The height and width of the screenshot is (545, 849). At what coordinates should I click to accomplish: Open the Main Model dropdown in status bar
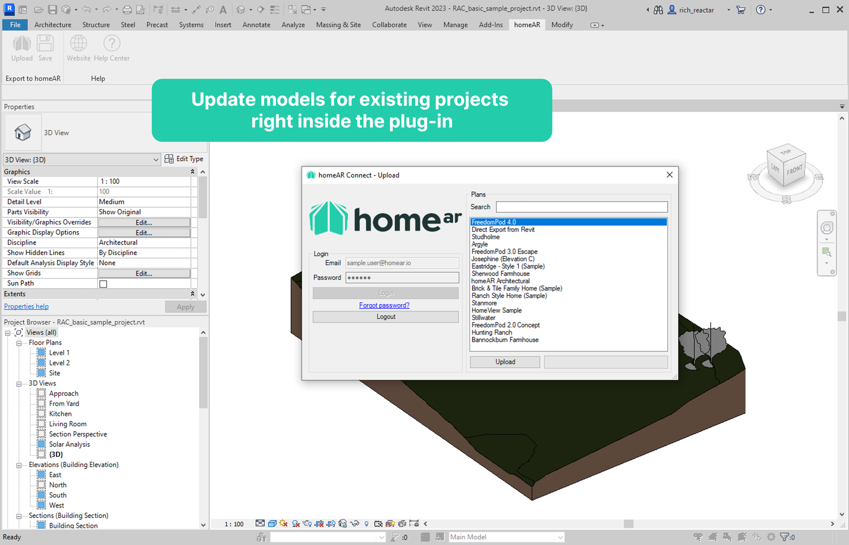coord(560,537)
